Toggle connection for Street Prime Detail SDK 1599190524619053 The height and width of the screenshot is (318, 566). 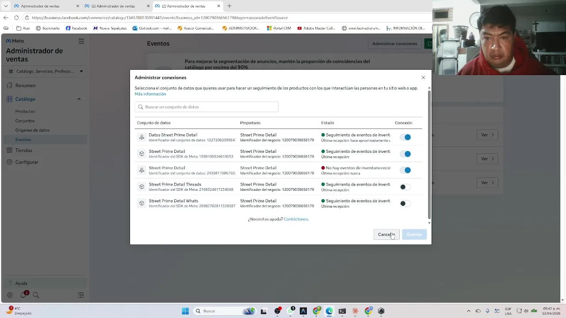point(405,154)
